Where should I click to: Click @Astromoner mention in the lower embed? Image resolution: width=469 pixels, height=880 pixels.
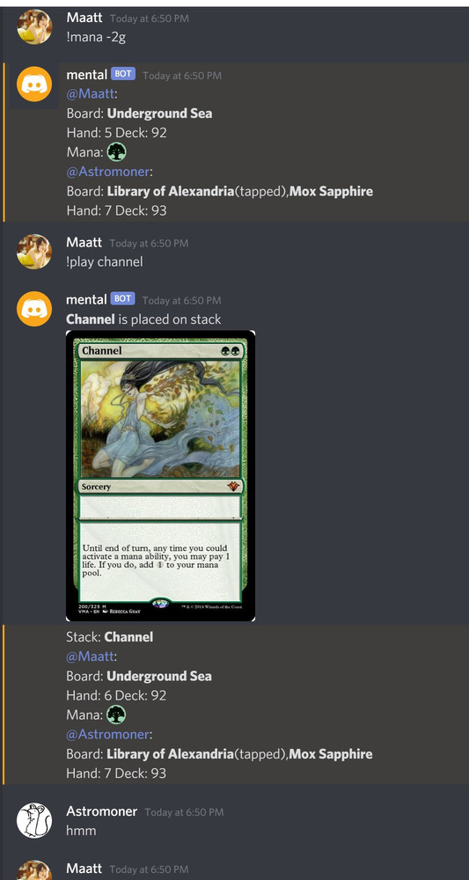107,734
